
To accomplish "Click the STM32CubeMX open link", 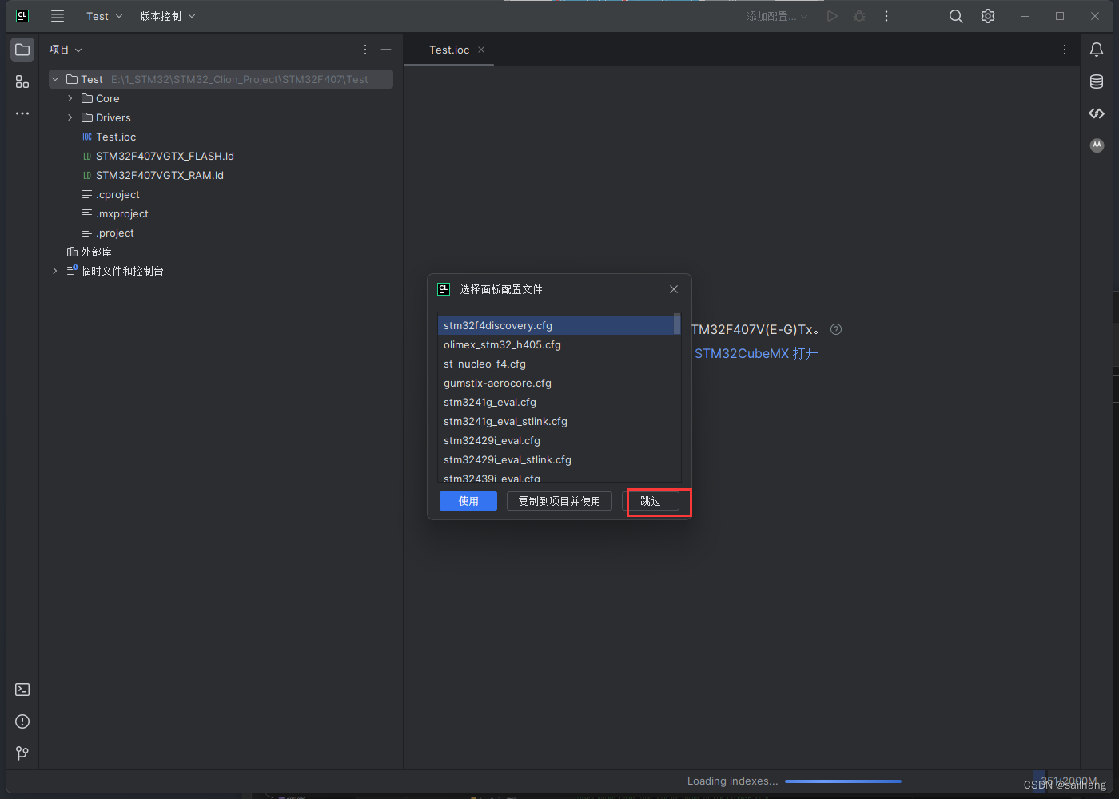I will click(756, 353).
